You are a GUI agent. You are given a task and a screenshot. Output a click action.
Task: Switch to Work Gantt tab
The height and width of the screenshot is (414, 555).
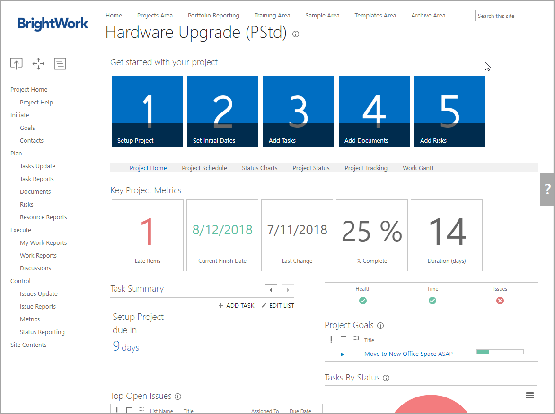[x=418, y=168]
